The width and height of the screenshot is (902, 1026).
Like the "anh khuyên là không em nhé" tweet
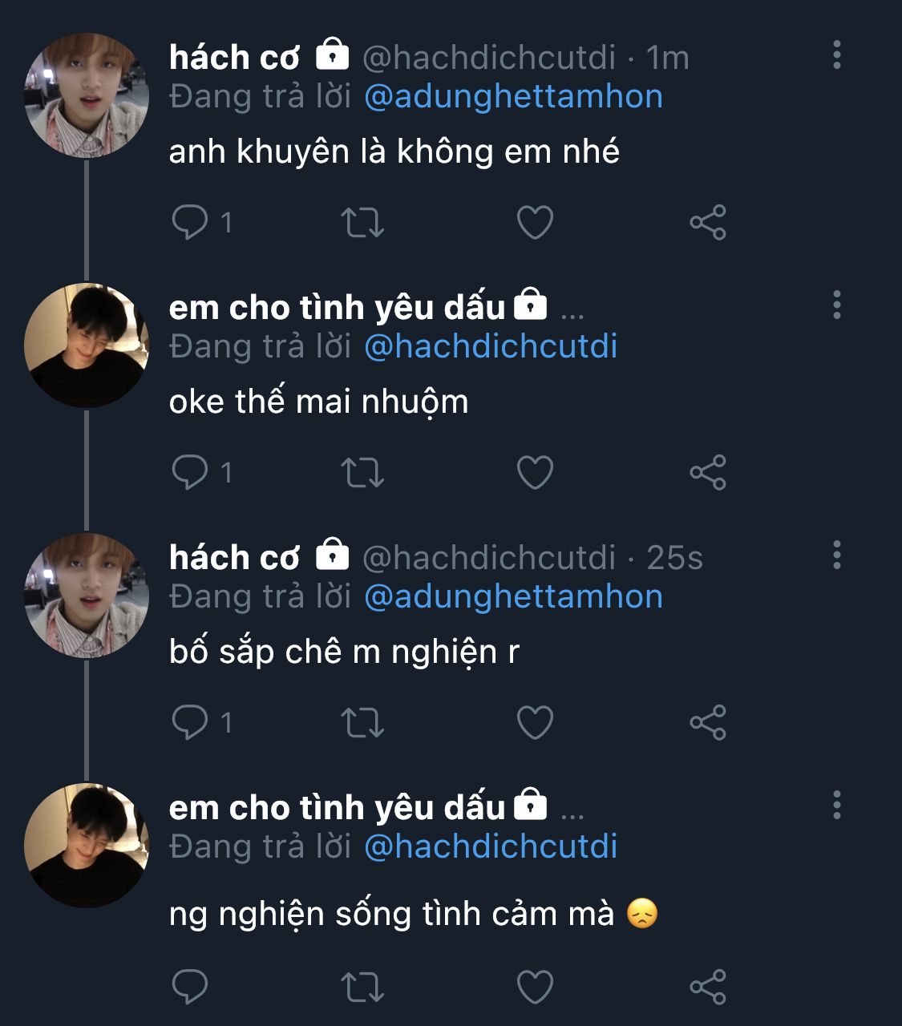click(x=535, y=222)
